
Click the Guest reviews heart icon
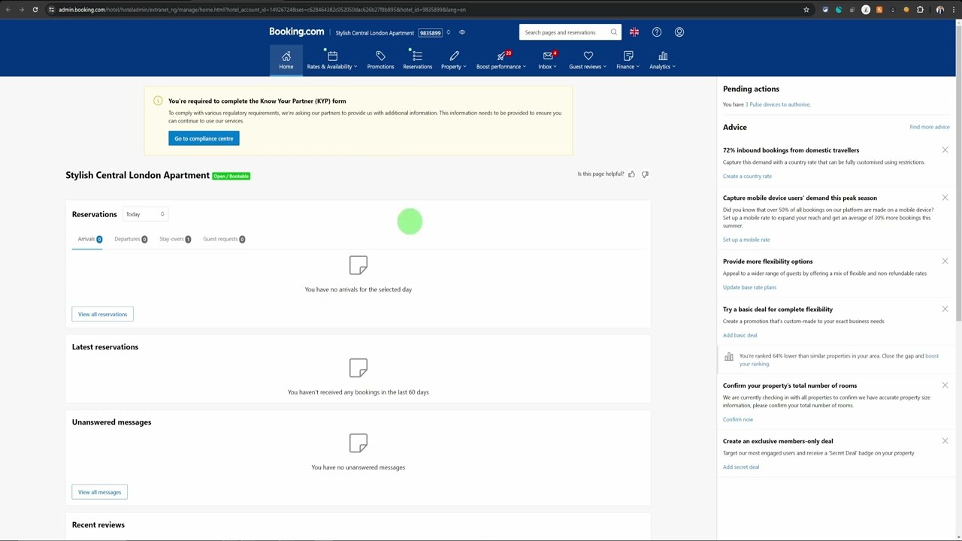coord(588,56)
